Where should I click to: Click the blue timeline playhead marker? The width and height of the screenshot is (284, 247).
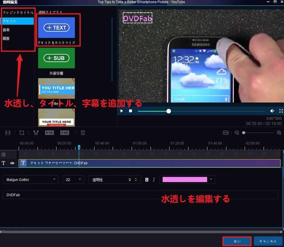point(79,147)
